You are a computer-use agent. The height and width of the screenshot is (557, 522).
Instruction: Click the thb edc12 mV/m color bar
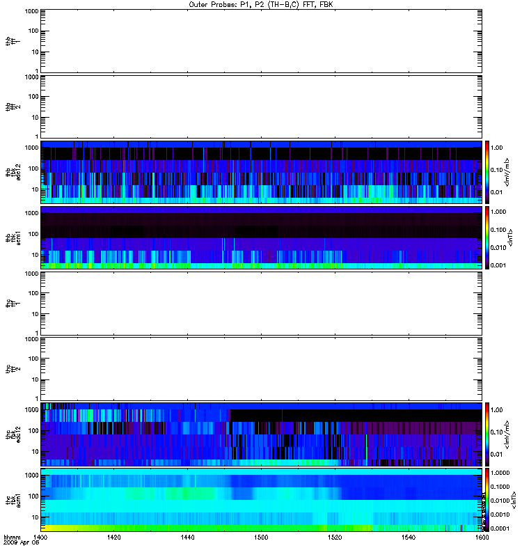coord(487,172)
